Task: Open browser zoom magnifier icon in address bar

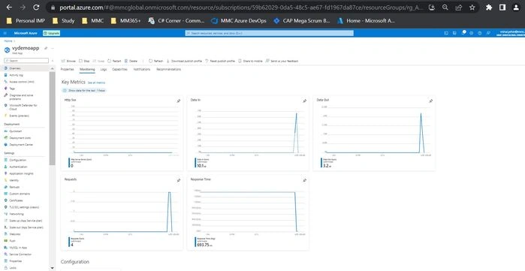Action: coord(445,8)
